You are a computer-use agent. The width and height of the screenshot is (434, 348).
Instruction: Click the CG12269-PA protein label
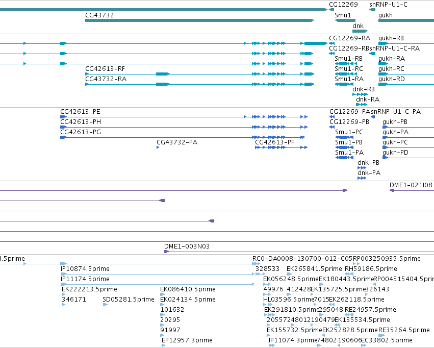coord(349,112)
